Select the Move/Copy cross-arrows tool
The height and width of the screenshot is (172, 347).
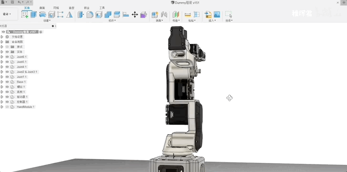135,15
